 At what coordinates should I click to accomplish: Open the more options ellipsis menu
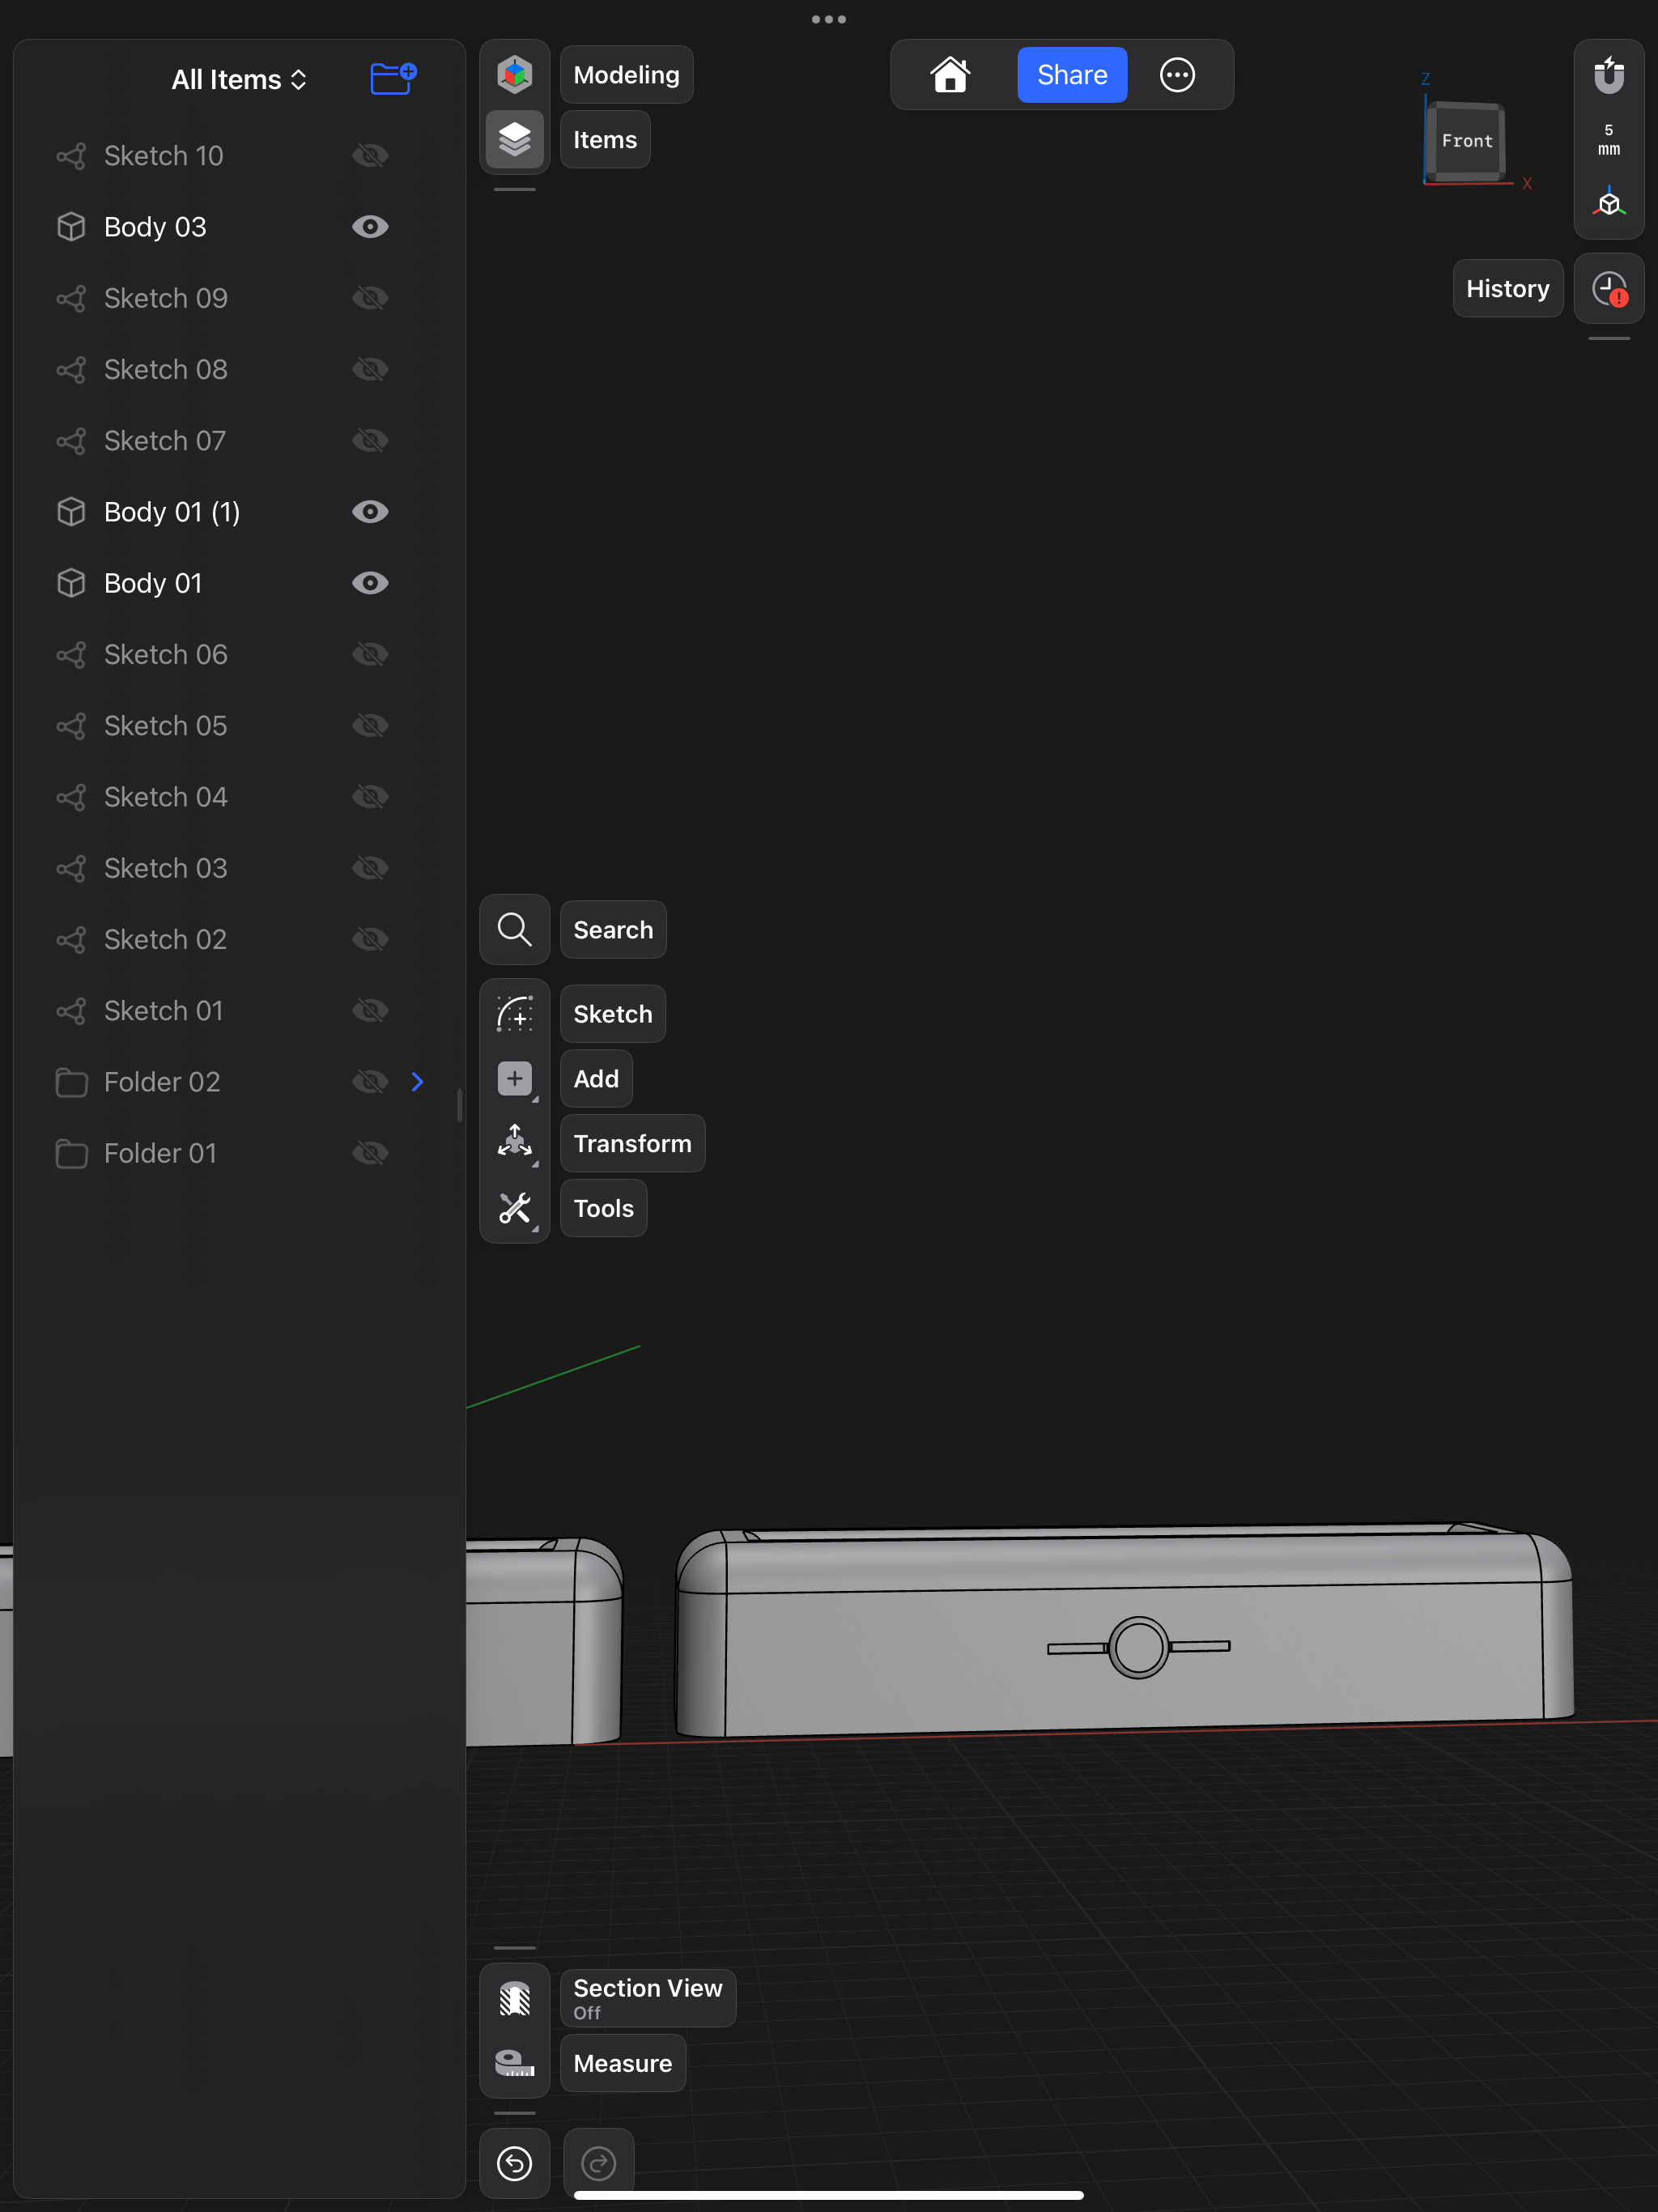1177,75
